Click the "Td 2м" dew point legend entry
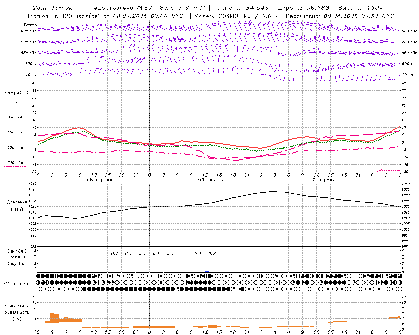The height and width of the screenshot is (335, 419). 15,117
